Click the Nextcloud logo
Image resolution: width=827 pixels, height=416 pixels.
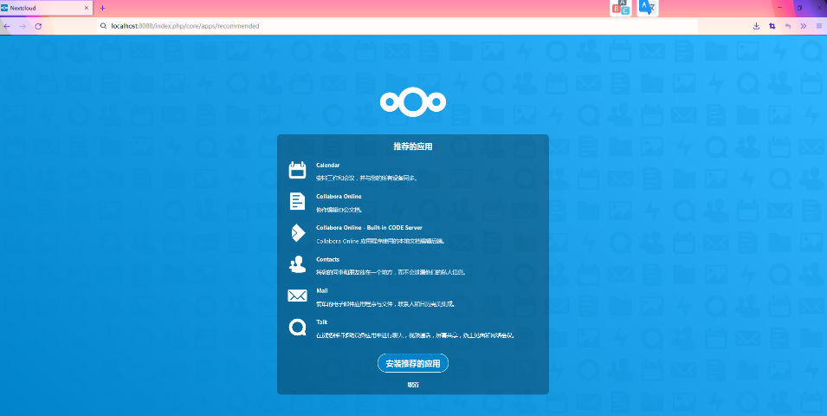413,102
